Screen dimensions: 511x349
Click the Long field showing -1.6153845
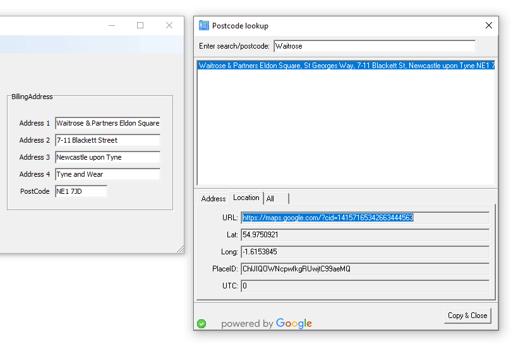(x=365, y=252)
